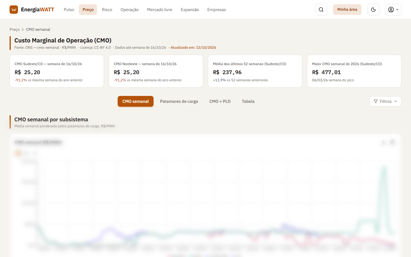The image size is (411, 257).
Task: Click the 'Atualizado em: 13/10/2026' text
Action: tap(193, 48)
